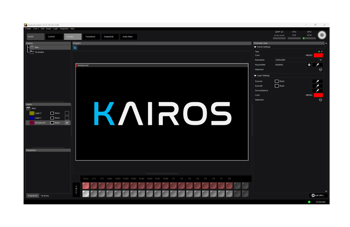Image resolution: width=350 pixels, height=227 pixels.
Task: Select the Background layer row
Action: point(48,123)
